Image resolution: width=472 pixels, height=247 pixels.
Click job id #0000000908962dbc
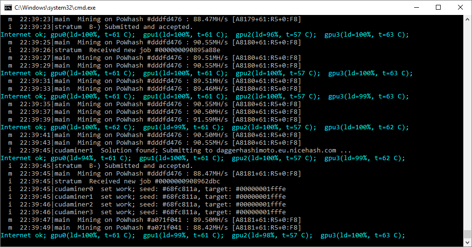(x=188, y=181)
